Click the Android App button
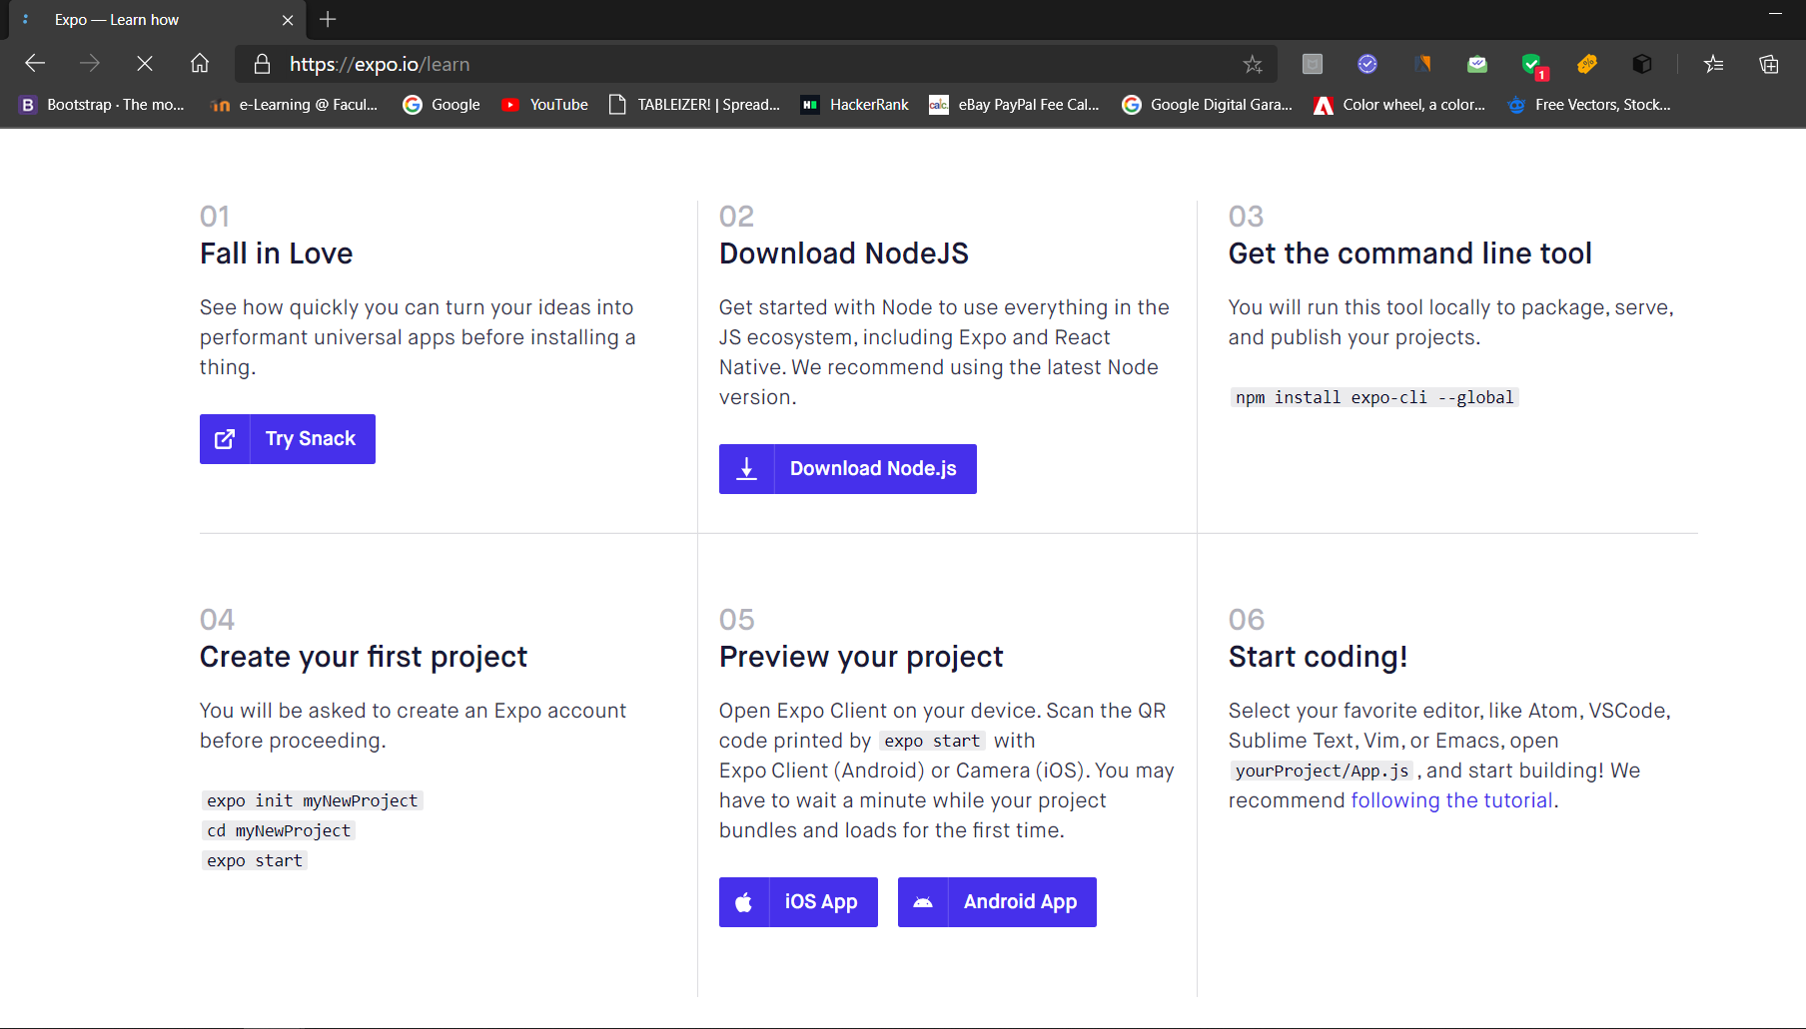This screenshot has height=1029, width=1806. pos(997,902)
